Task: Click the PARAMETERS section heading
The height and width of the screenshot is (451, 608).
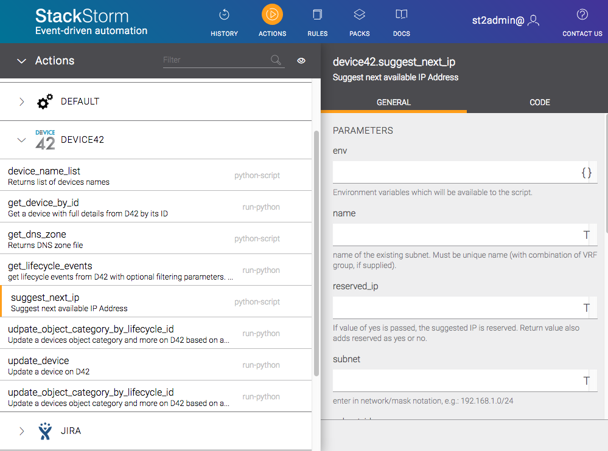Action: (363, 131)
